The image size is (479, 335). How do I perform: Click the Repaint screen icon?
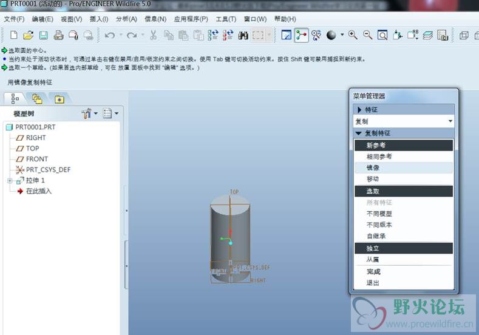pos(286,35)
